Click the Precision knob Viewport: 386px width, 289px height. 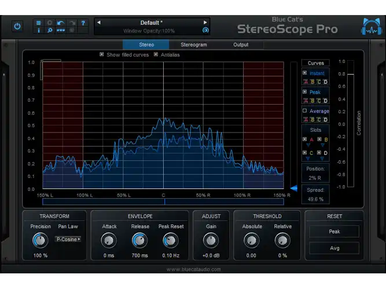[40, 240]
